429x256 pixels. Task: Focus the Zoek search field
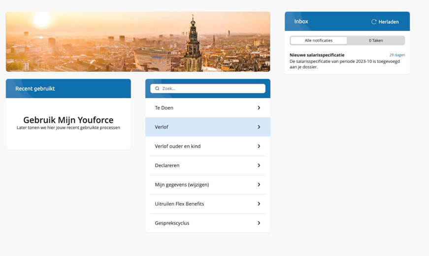(x=208, y=88)
